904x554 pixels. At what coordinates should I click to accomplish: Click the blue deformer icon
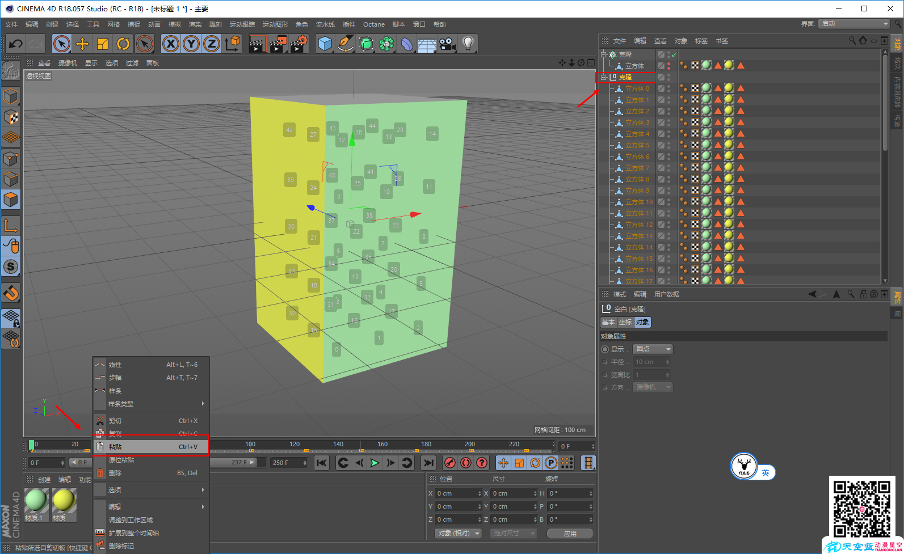pyautogui.click(x=407, y=44)
